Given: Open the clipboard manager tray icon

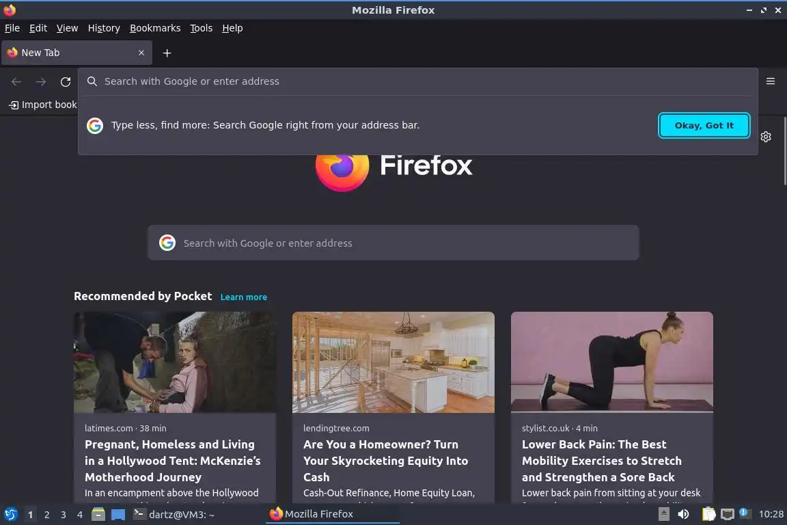Looking at the screenshot, I should pos(708,515).
